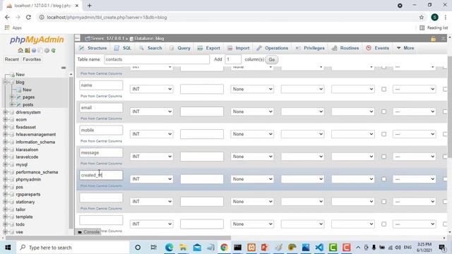The height and width of the screenshot is (254, 452).
Task: Tick Null checkbox for name column
Action: 383,90
